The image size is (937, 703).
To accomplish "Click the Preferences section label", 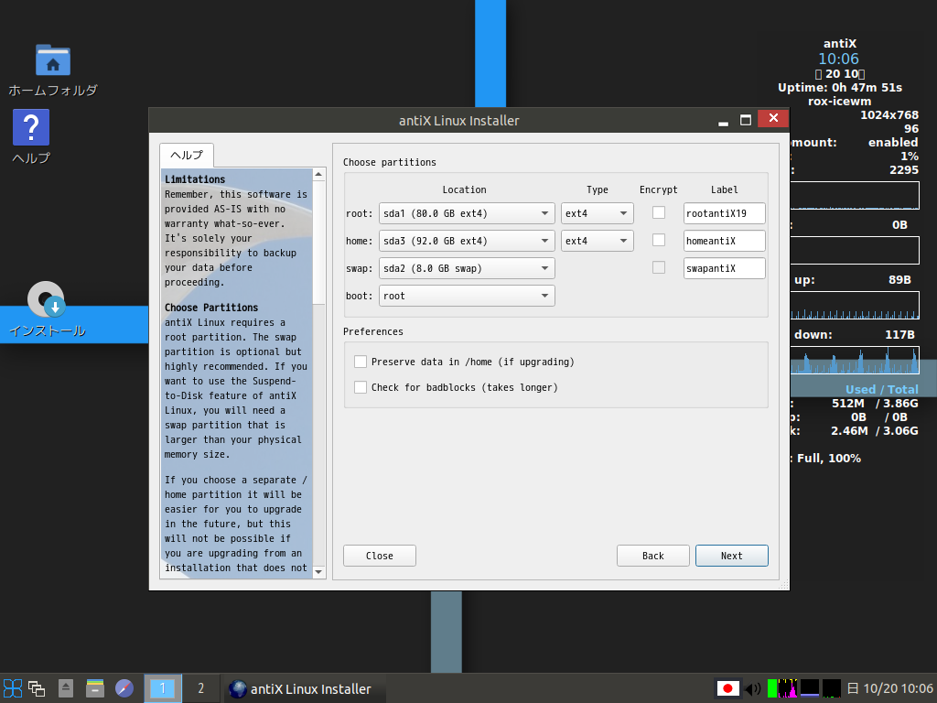I will [373, 331].
